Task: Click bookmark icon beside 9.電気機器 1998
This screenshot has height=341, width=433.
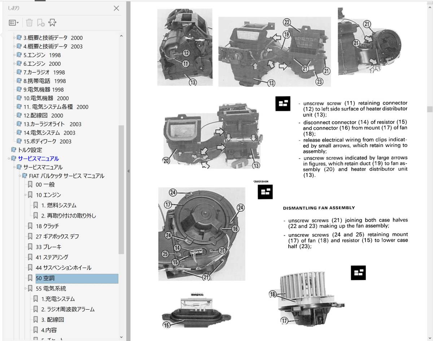Action: [x=19, y=90]
